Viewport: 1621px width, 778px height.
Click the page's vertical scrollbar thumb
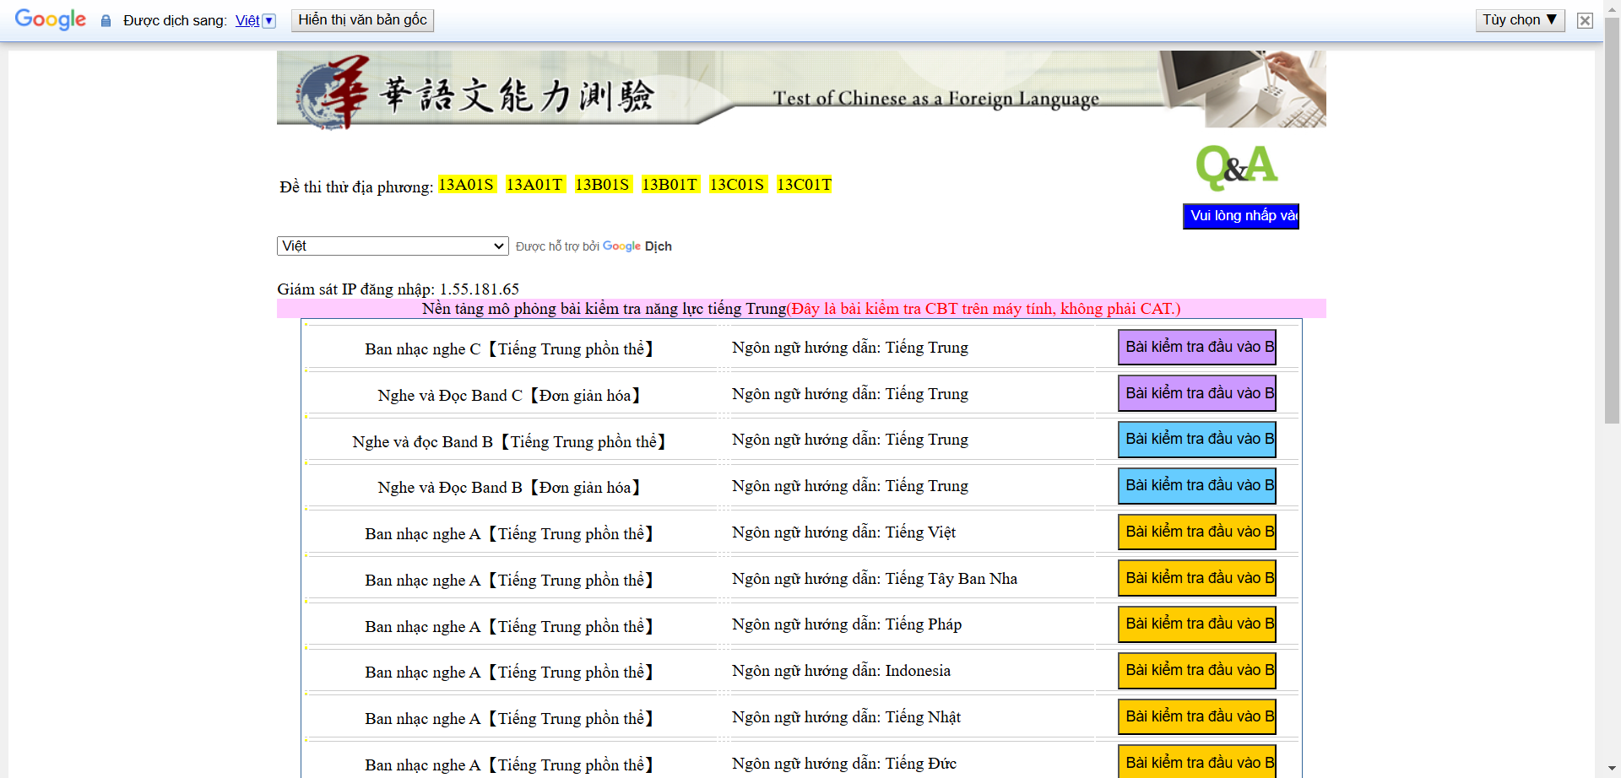pyautogui.click(x=1612, y=219)
